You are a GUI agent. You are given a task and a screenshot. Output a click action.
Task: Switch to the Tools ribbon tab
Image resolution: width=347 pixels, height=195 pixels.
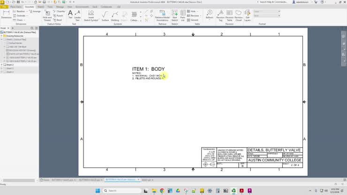[x=50, y=7]
